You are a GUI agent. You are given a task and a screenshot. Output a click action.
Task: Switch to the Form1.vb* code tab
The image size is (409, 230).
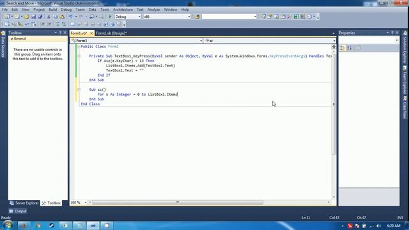(x=79, y=33)
